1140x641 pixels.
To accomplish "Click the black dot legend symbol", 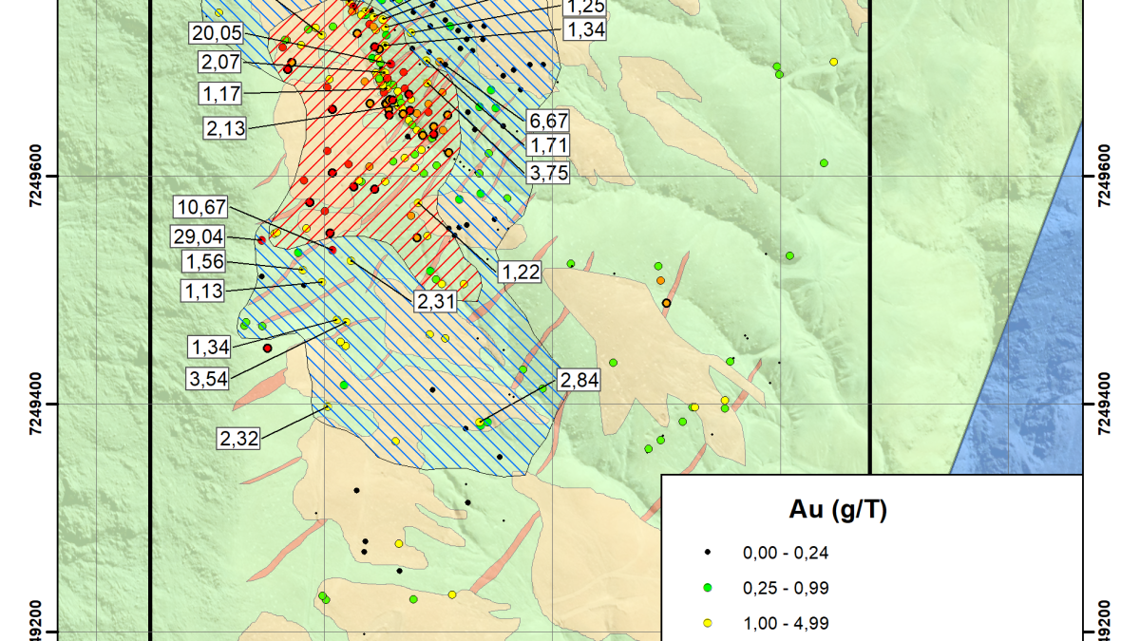I will (707, 552).
